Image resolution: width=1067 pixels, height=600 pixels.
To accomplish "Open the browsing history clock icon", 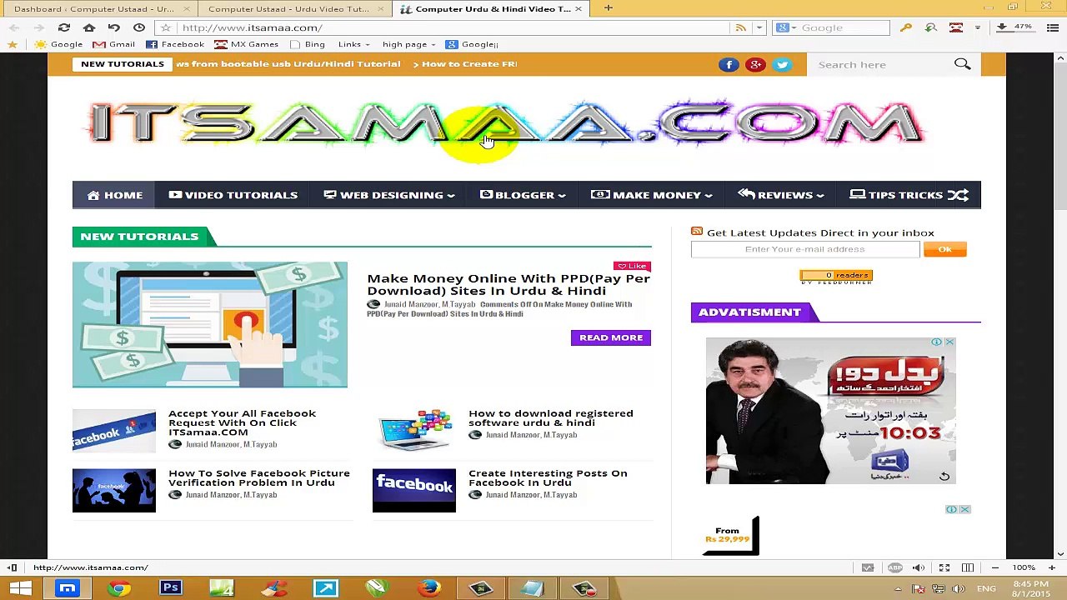I will point(139,27).
